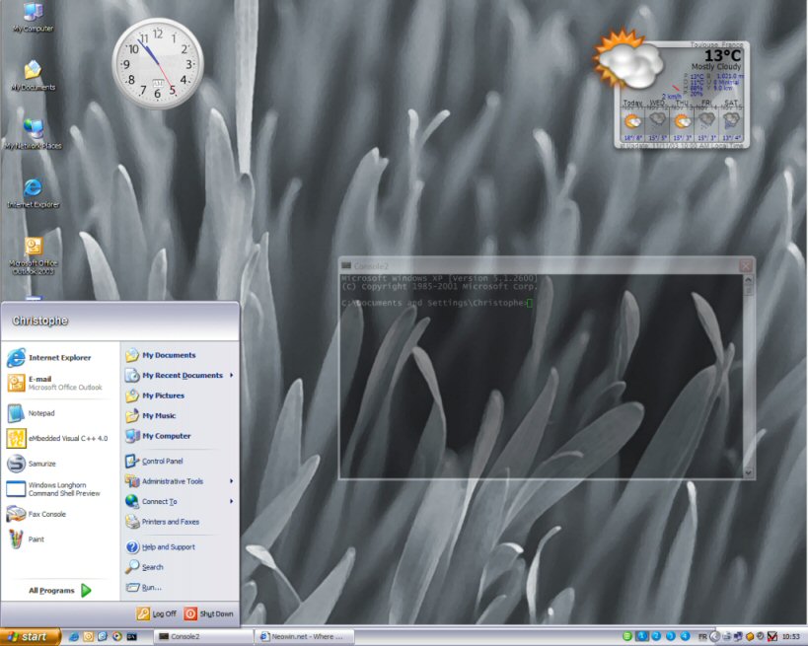
Task: Expand Administrative Tools submenu arrow
Action: tap(232, 481)
